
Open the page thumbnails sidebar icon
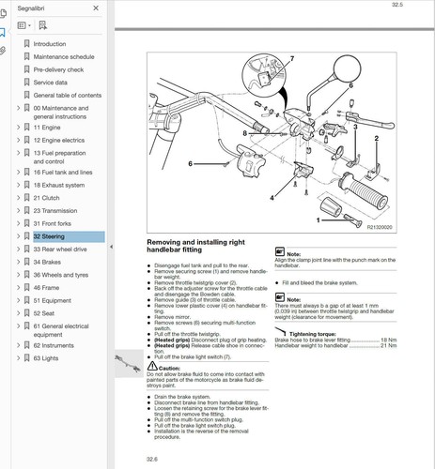pyautogui.click(x=3, y=13)
